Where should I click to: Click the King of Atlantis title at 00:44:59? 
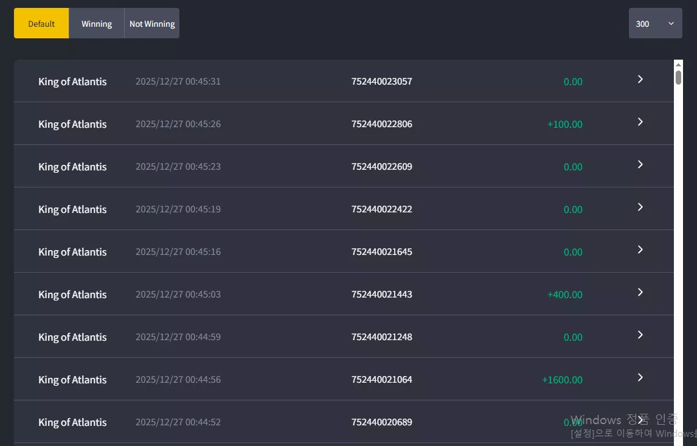coord(72,337)
